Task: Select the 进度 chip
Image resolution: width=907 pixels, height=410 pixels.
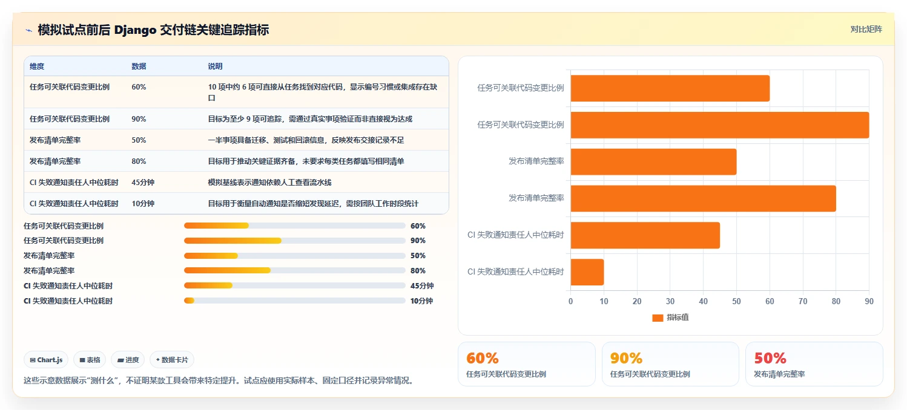Action: click(128, 360)
